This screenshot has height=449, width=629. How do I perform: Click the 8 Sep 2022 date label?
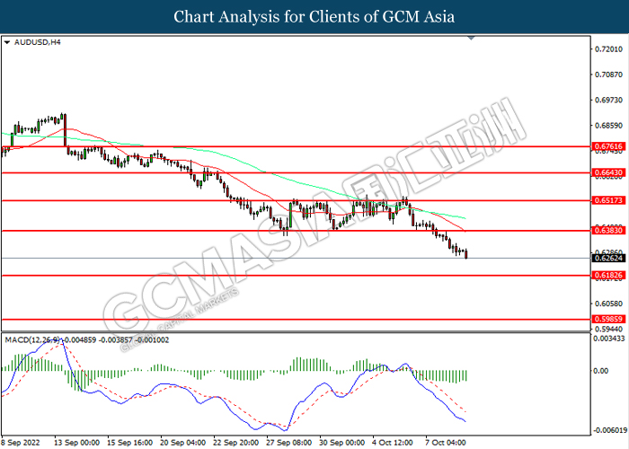pos(21,443)
